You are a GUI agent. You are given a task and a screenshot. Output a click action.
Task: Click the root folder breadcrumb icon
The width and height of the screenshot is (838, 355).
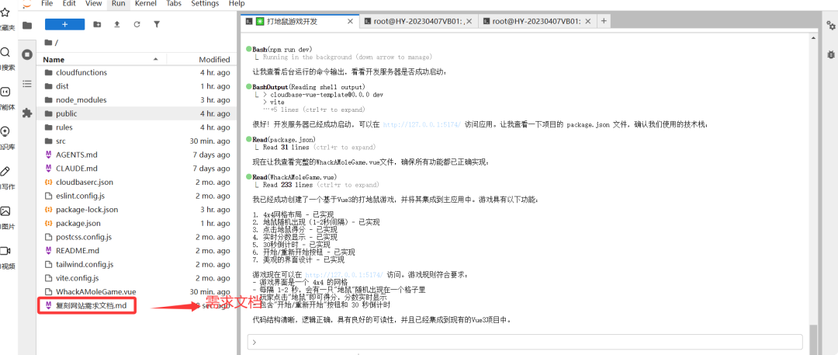[48, 42]
